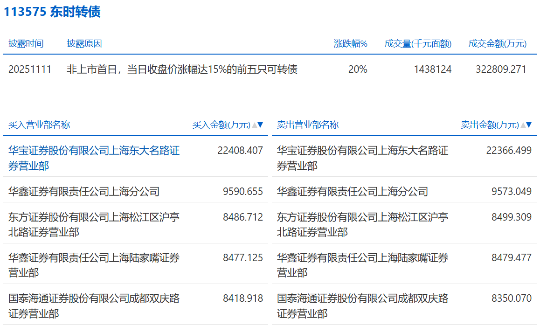The width and height of the screenshot is (540, 326).
Task: Select buy-side 国泰海通证券成都双庆路 name
Action: pos(94,306)
